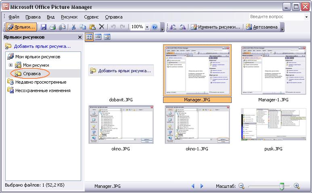Rotate picture left icon
312x193 pixels.
(173, 27)
